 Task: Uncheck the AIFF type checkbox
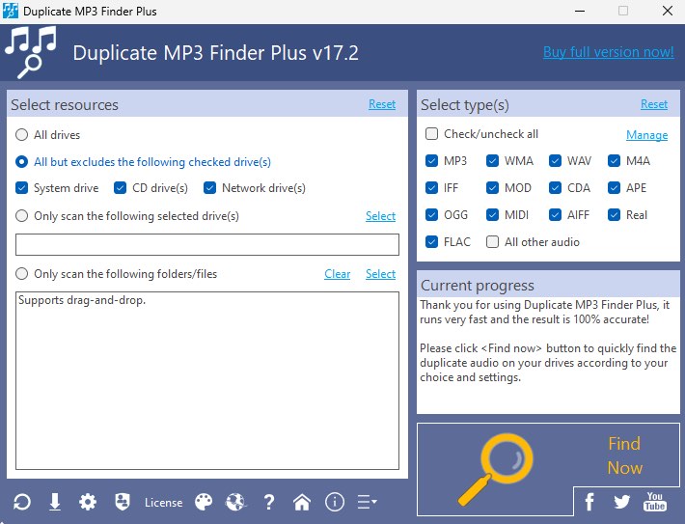(x=556, y=215)
